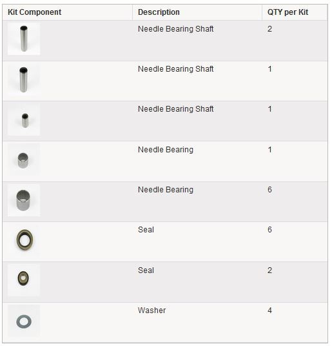Select the Needle Bearing text with quantity 6
Screen dimensions: 332x346
(166, 190)
